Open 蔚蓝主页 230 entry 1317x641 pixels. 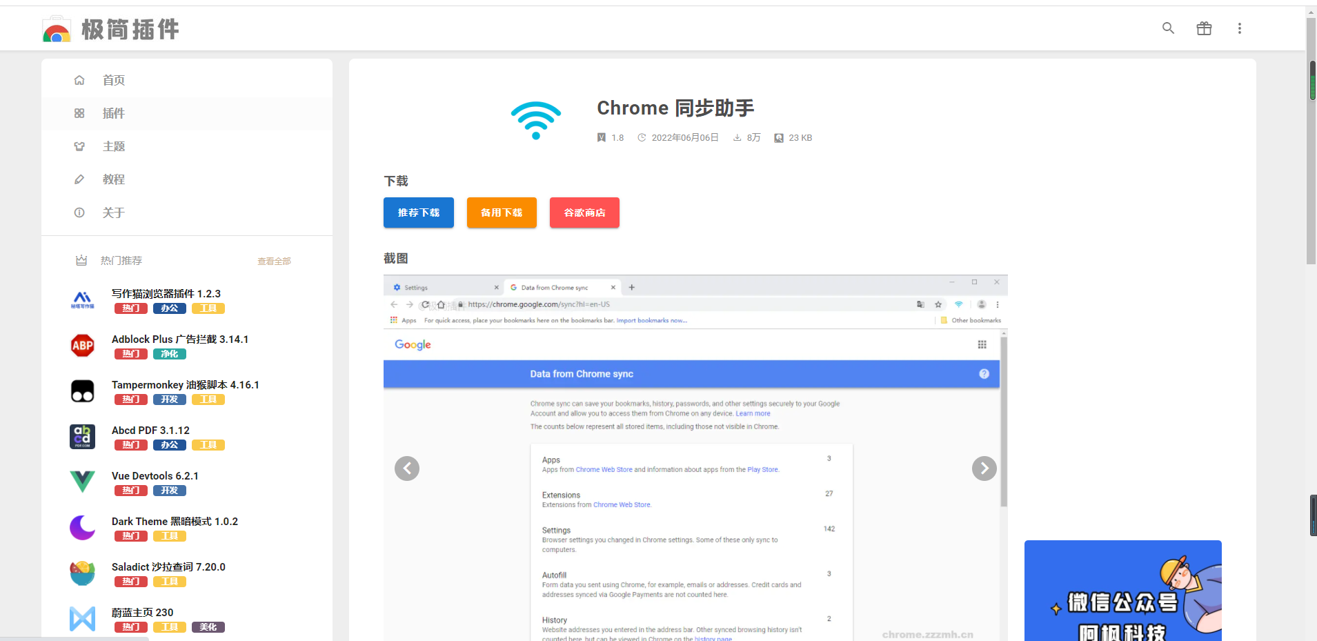coord(143,613)
